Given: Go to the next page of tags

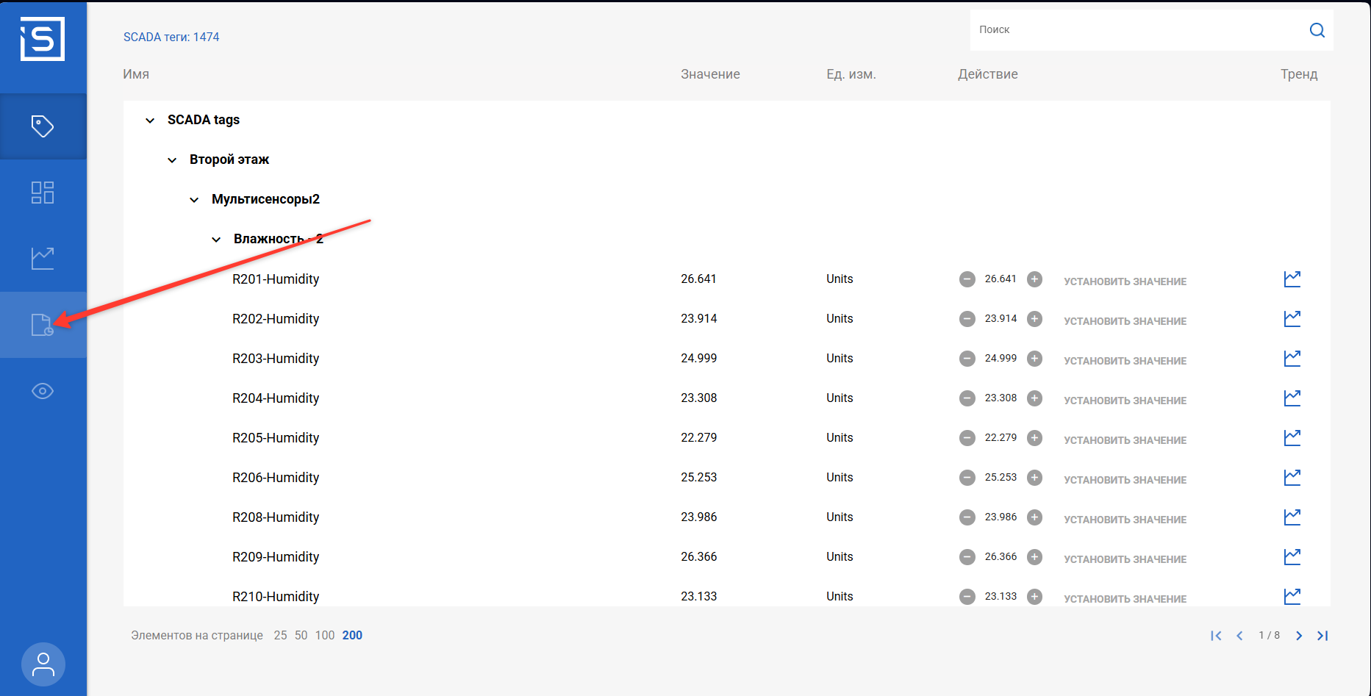Looking at the screenshot, I should [1298, 636].
